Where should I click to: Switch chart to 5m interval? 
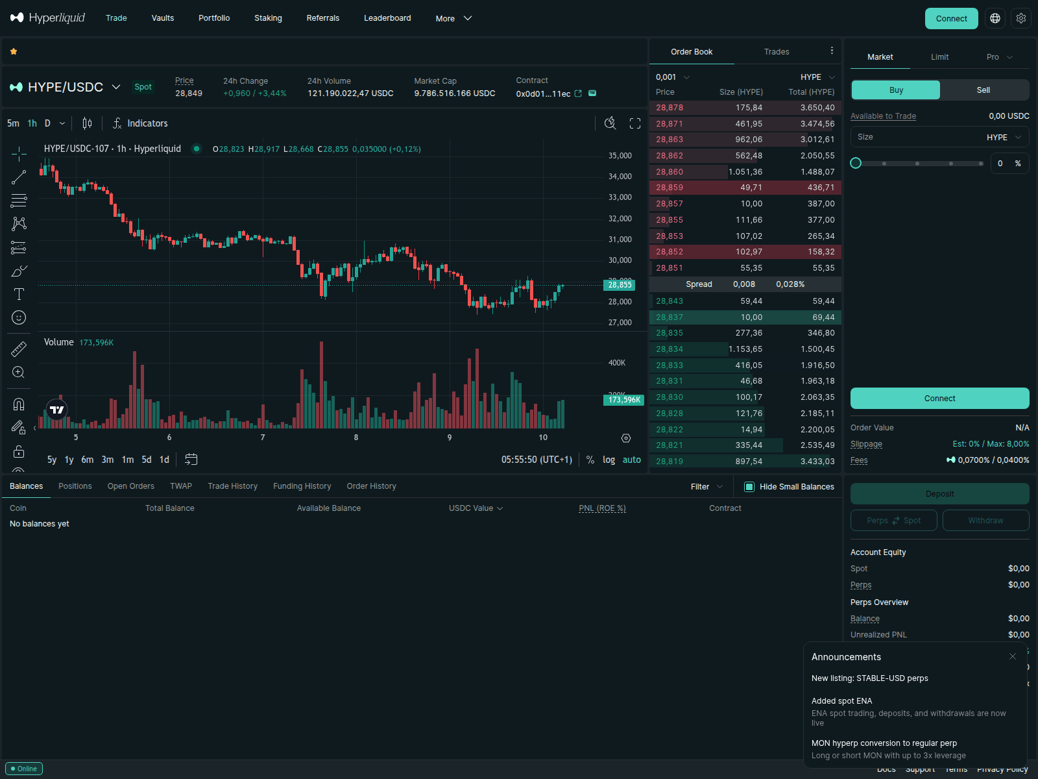13,123
